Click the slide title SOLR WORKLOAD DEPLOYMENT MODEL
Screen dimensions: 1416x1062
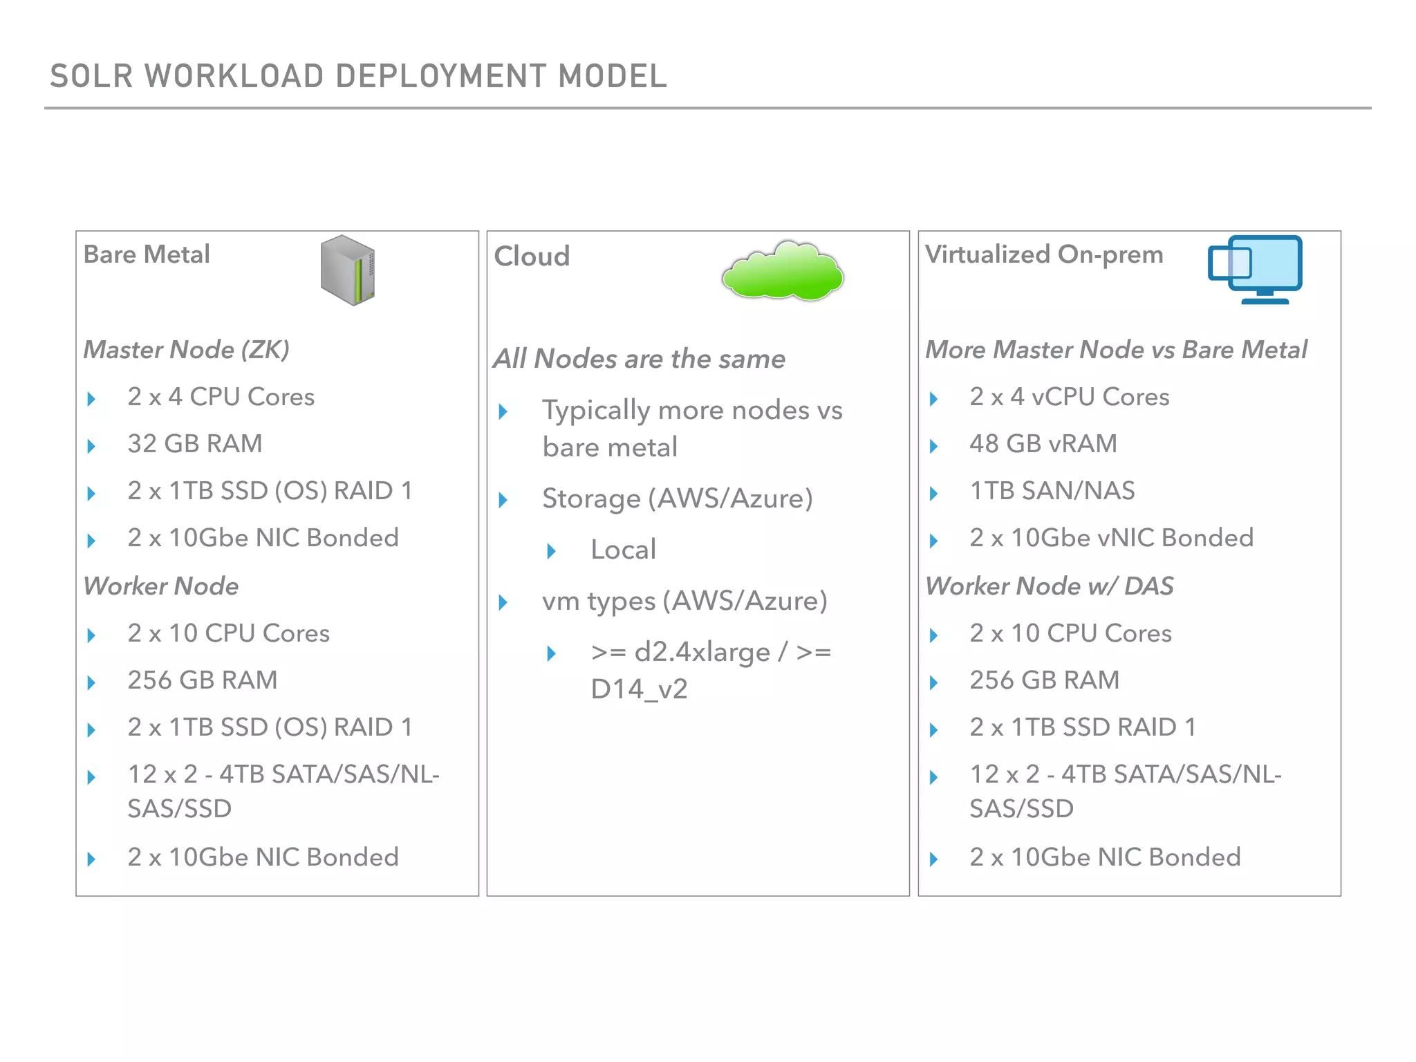pos(358,76)
